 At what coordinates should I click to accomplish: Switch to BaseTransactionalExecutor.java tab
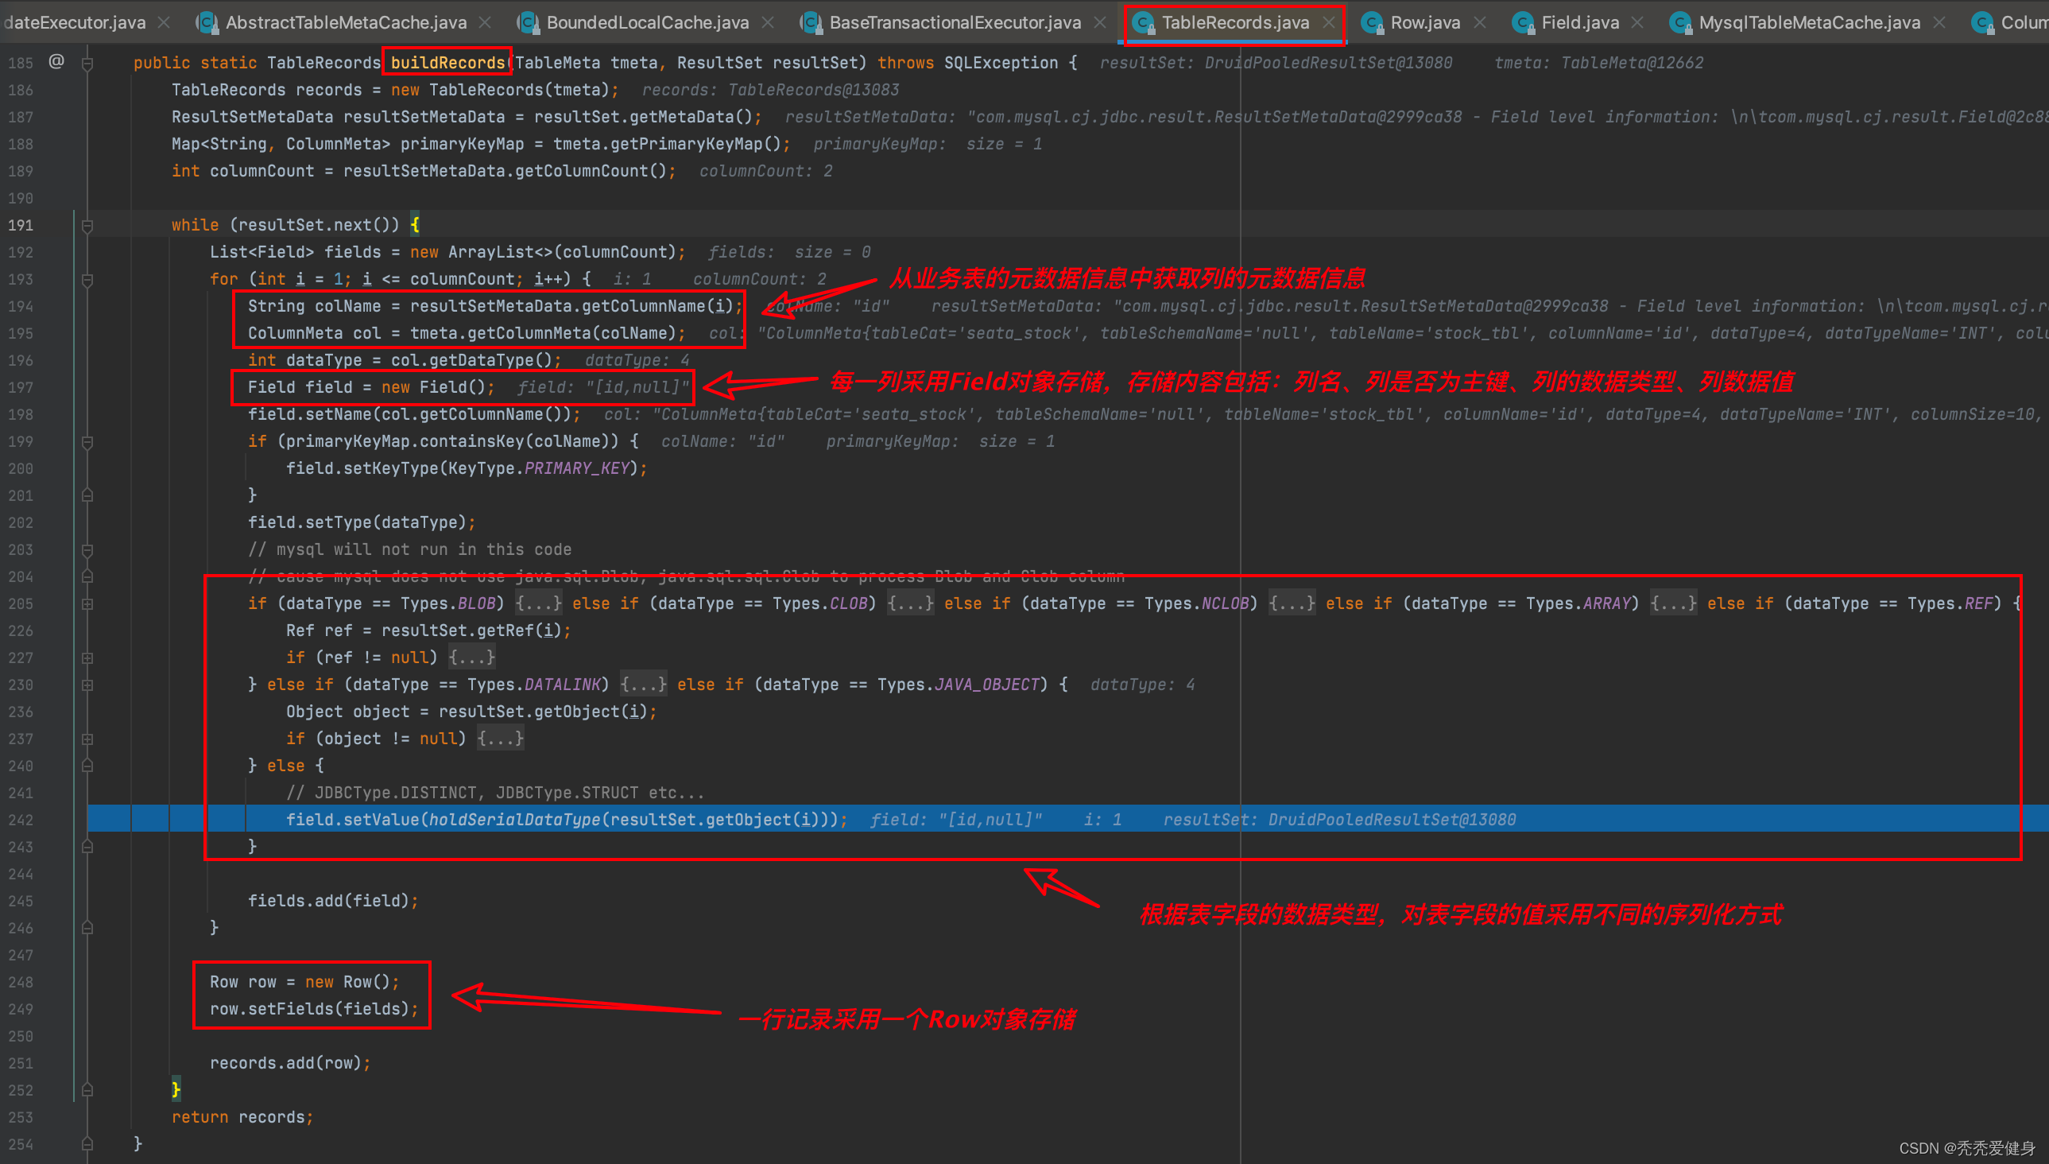pos(955,22)
